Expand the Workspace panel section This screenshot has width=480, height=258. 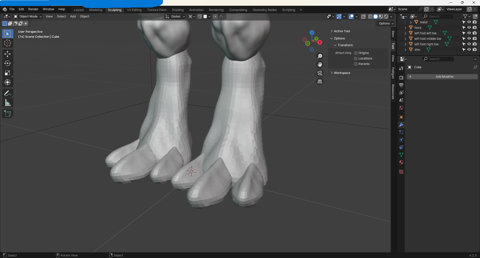[x=342, y=73]
